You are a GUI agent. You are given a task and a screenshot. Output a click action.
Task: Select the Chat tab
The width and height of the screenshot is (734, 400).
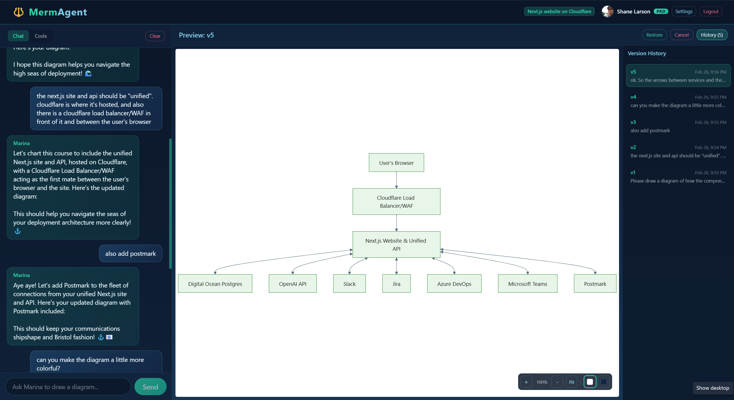pyautogui.click(x=18, y=36)
